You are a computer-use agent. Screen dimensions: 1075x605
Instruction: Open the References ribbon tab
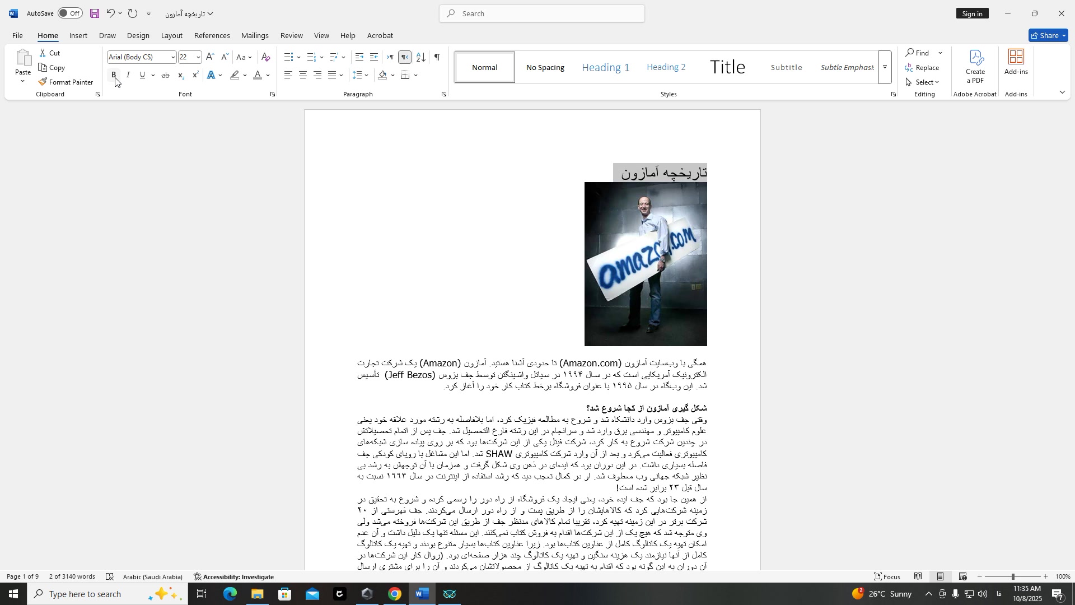click(212, 36)
